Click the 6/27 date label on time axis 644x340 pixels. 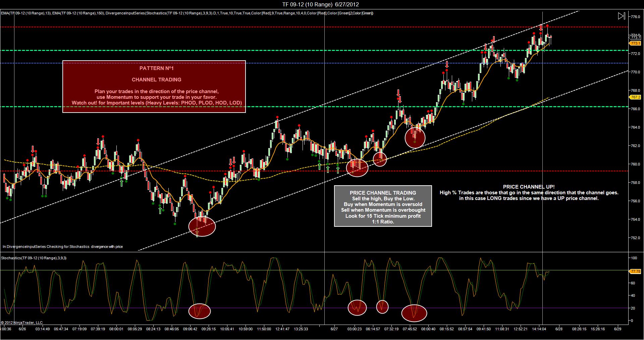pos(334,329)
